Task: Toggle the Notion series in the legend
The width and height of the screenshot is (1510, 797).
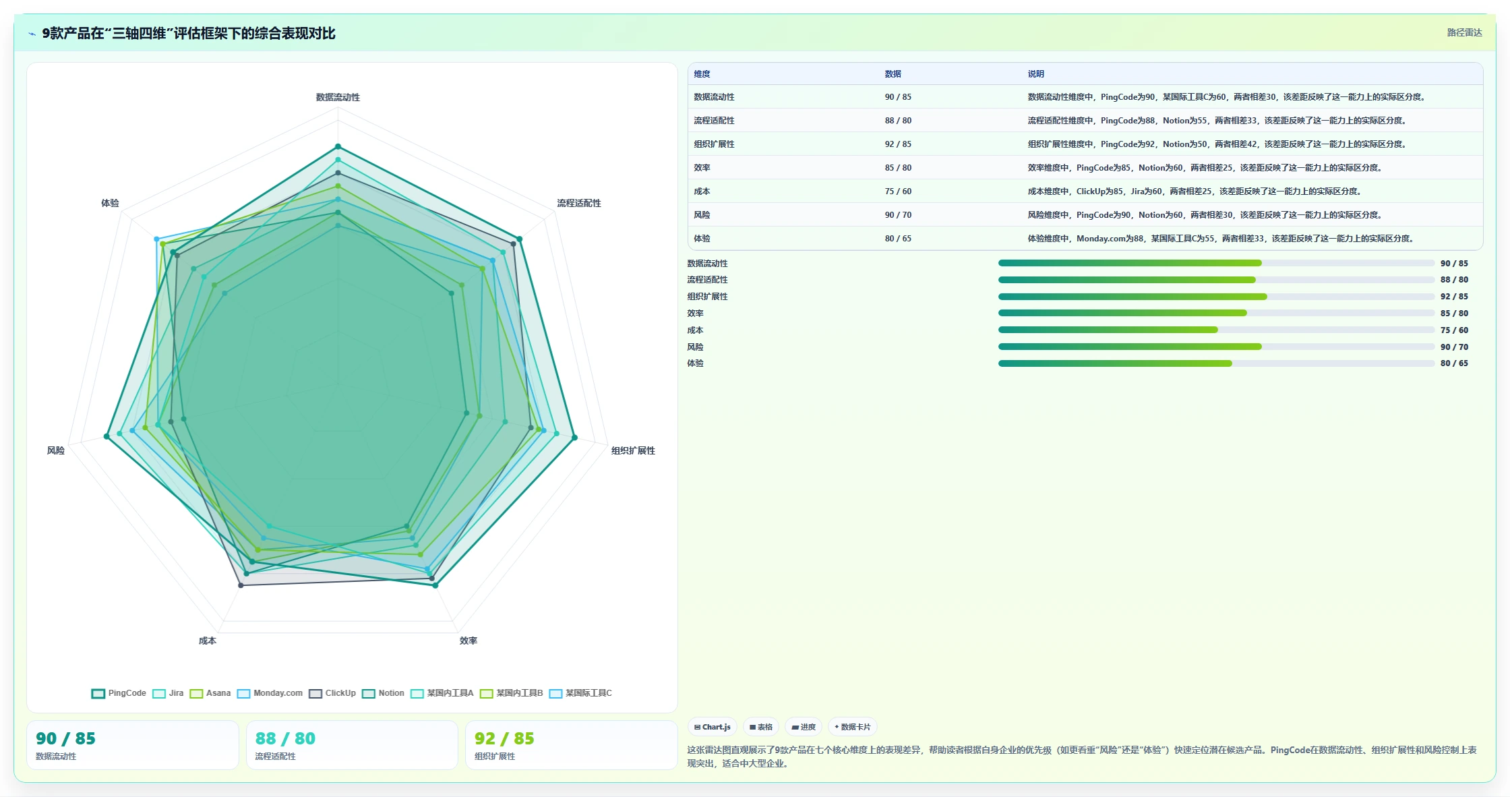Action: click(383, 693)
